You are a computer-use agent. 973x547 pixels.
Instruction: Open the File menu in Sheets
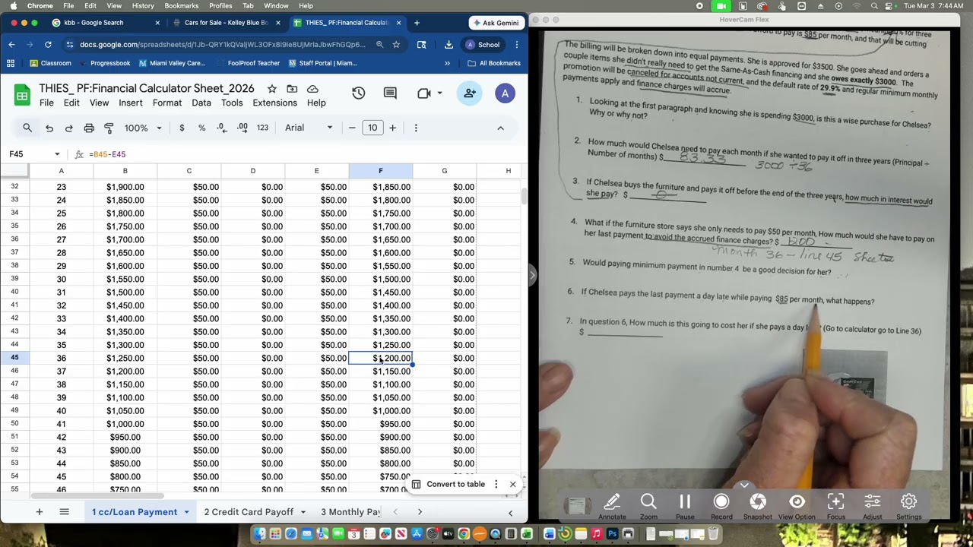(x=46, y=103)
